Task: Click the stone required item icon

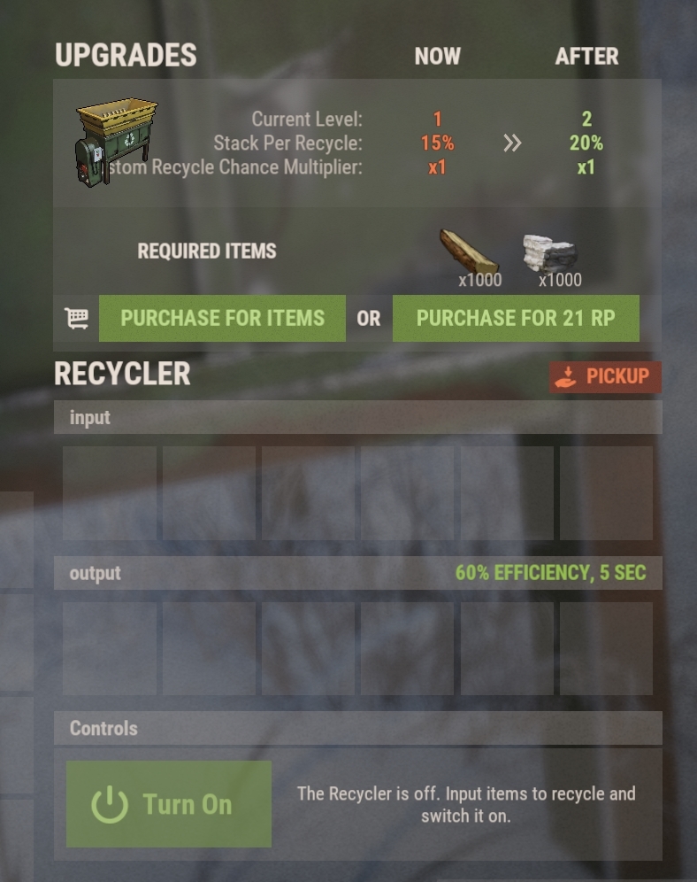Action: [x=550, y=253]
